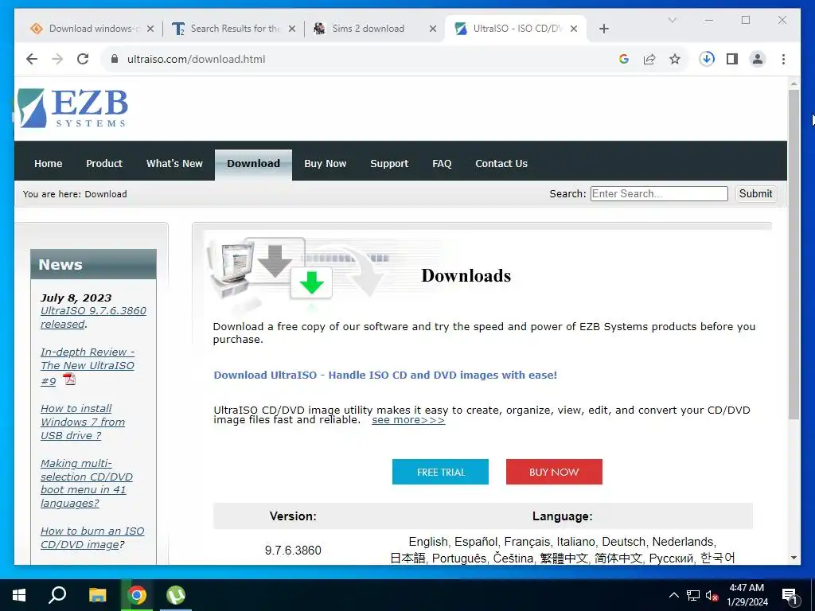Click the network icon in system tray
The image size is (815, 611).
(693, 595)
